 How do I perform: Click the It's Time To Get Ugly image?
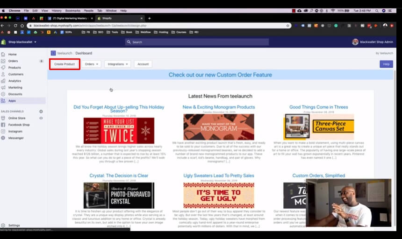click(219, 196)
